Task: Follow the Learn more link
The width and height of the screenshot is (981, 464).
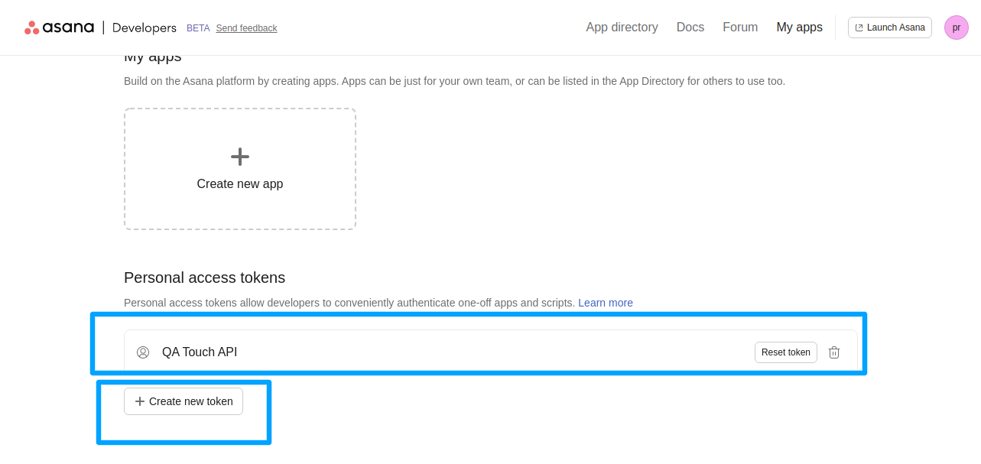Action: tap(605, 303)
